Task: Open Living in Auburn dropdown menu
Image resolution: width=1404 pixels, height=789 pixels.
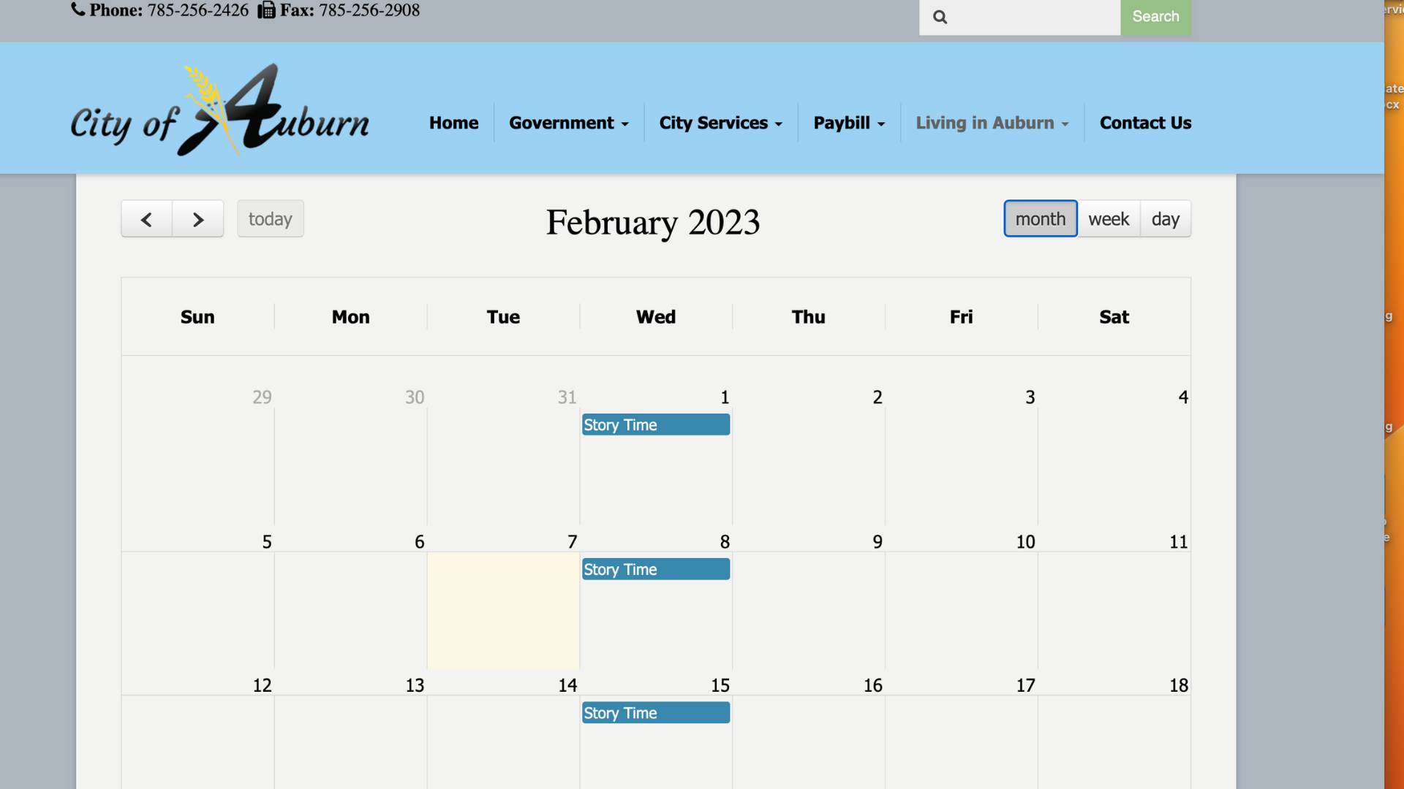Action: point(992,123)
